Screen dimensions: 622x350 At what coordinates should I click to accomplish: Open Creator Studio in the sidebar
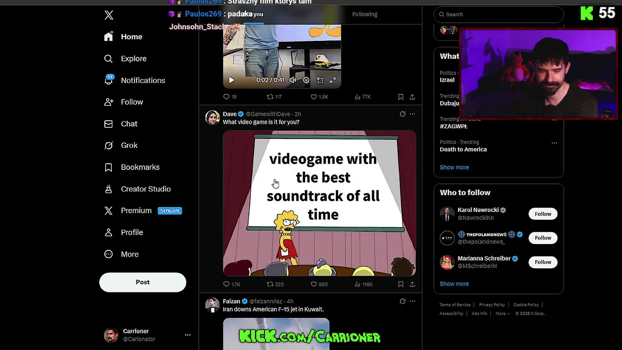pyautogui.click(x=137, y=189)
